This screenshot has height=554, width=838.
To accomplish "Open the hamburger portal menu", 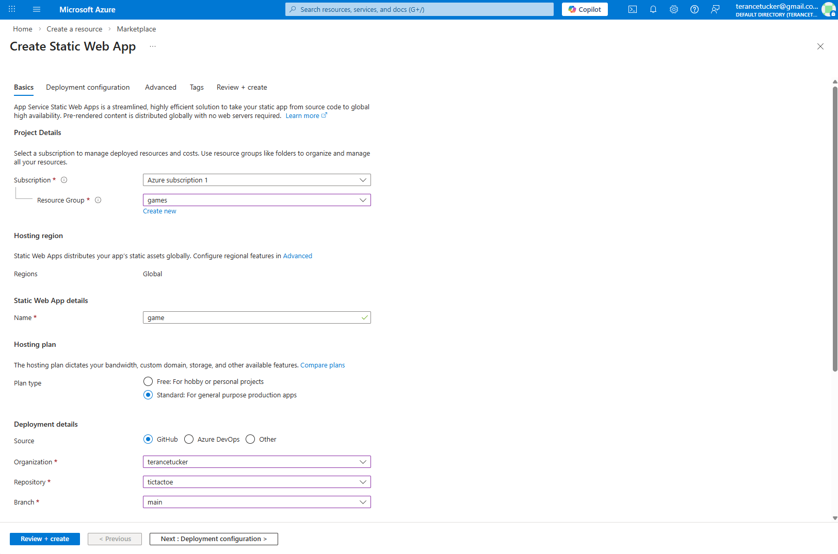I will pos(37,9).
